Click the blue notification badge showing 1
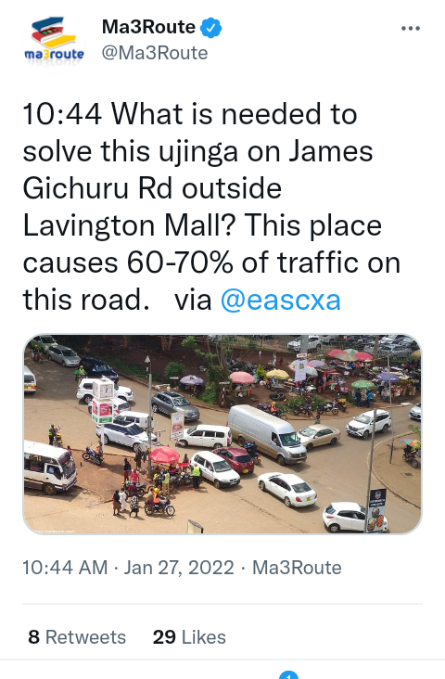 coord(288,674)
